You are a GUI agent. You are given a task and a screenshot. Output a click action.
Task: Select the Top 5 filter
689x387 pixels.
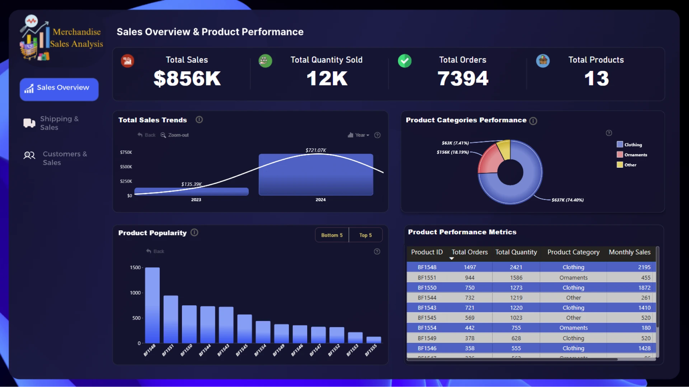[365, 235]
